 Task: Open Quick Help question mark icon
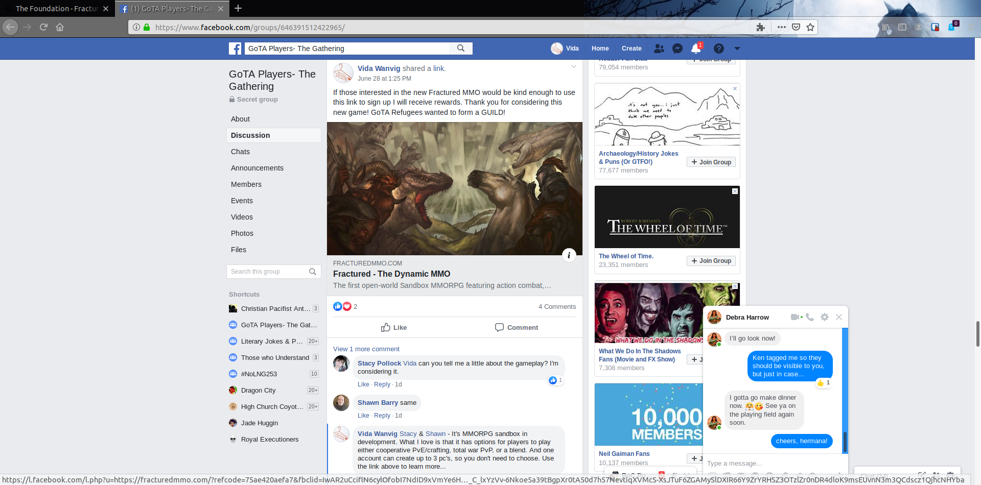point(719,48)
